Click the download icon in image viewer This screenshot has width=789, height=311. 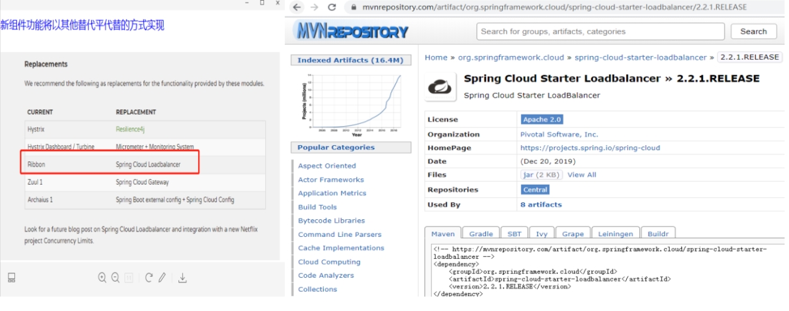pos(182,278)
